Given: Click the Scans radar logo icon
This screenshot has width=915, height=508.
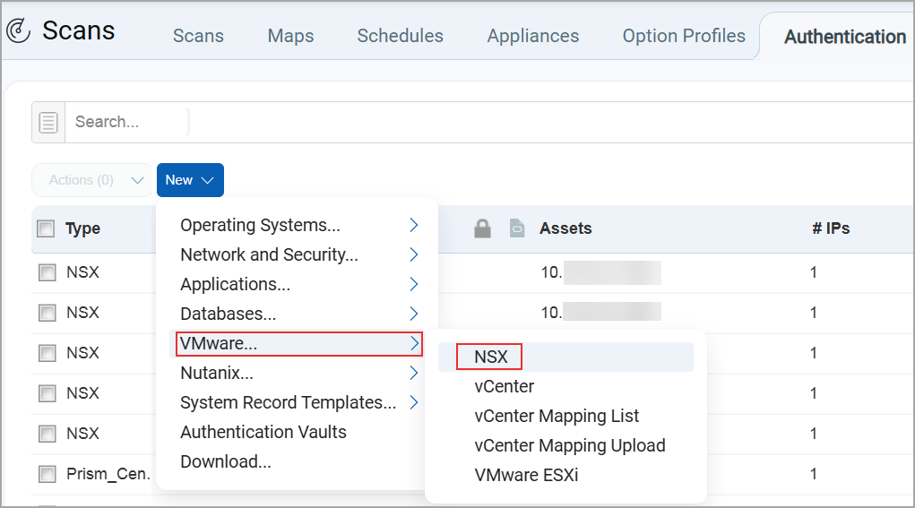Looking at the screenshot, I should tap(18, 30).
